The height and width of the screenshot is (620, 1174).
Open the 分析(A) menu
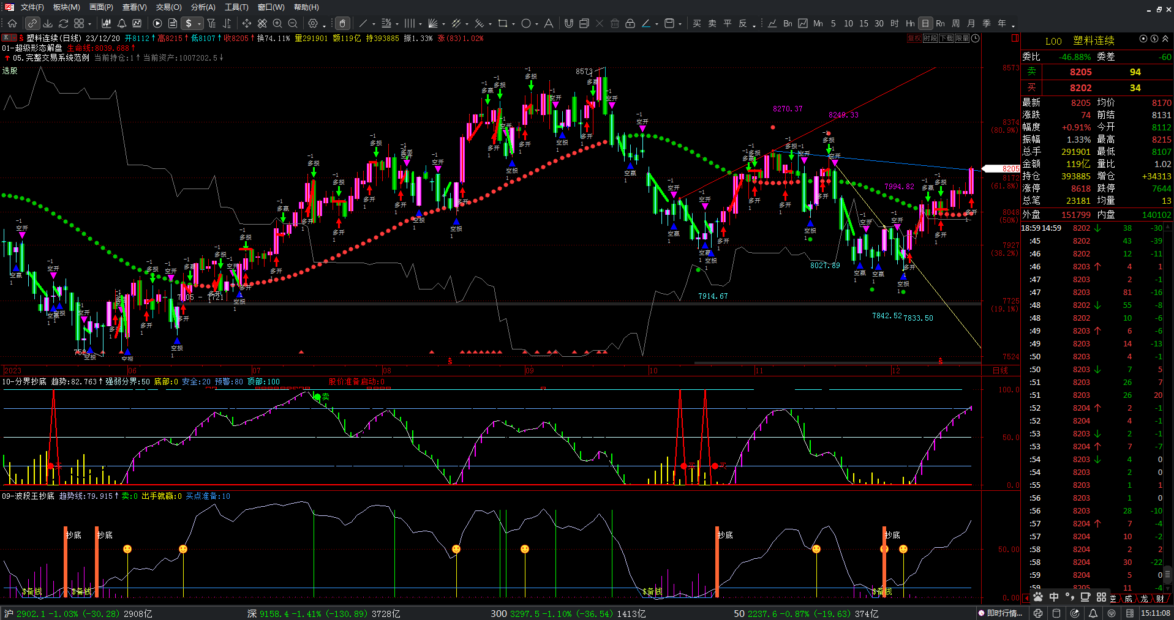203,7
